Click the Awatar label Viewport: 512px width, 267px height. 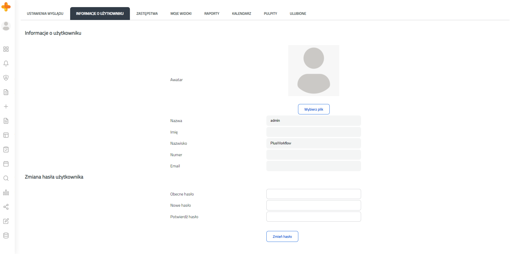pos(177,80)
